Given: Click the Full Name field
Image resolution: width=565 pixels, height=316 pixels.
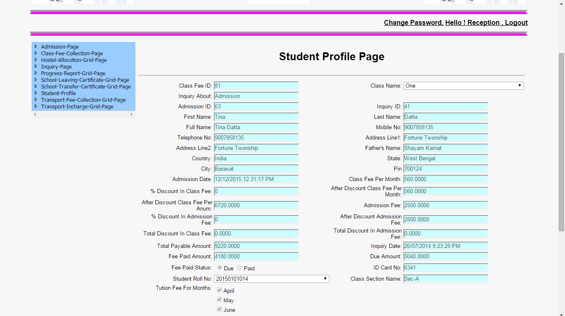Looking at the screenshot, I should [256, 127].
